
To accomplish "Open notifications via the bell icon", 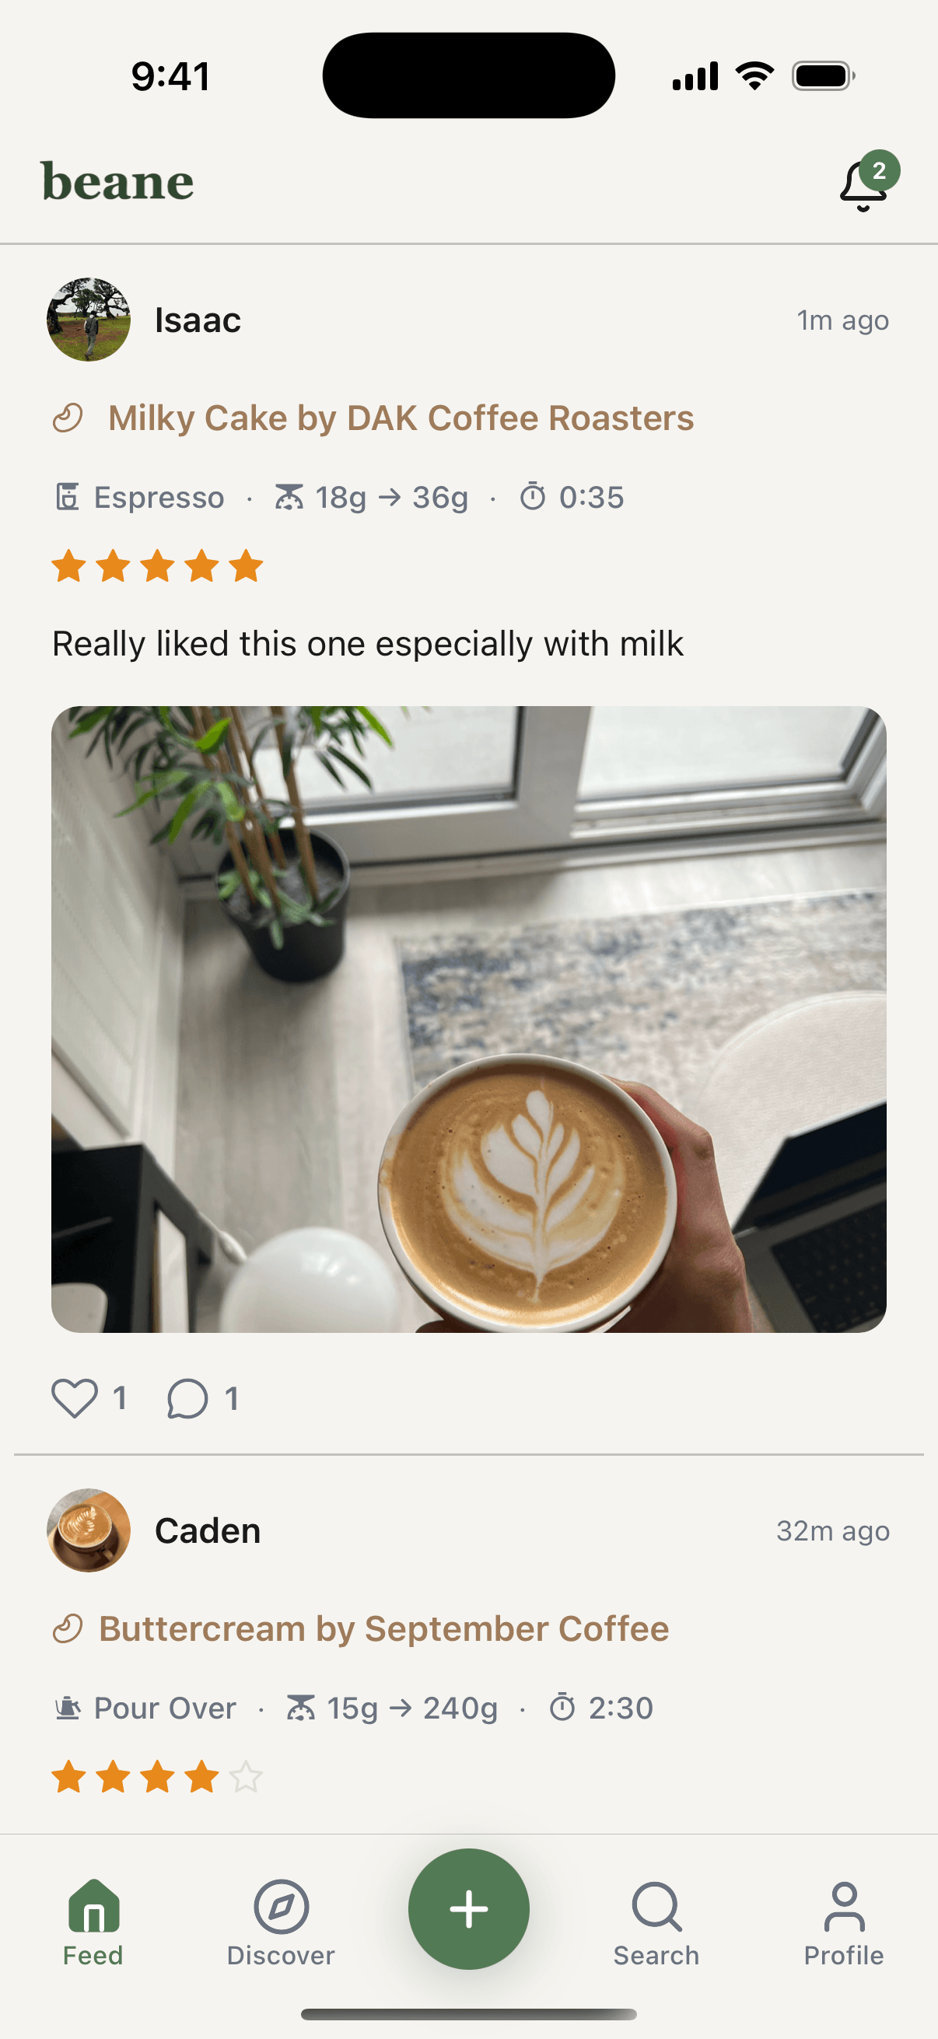I will tap(863, 182).
